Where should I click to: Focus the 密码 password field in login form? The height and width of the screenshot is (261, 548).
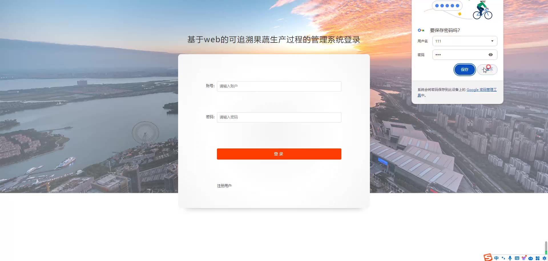279,117
